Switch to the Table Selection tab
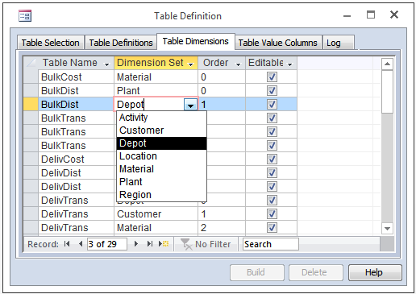The height and width of the screenshot is (294, 416). (51, 43)
